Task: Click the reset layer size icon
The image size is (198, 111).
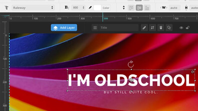Action: coord(153,28)
